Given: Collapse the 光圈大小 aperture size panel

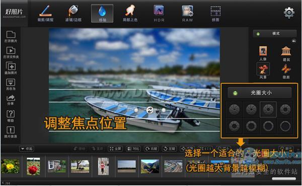Looking at the screenshot, I should [260, 93].
